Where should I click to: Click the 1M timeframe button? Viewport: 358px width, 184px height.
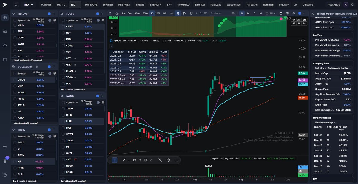pos(164,13)
